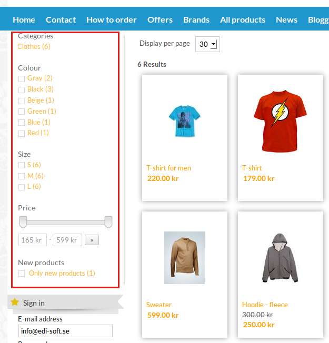
Task: Open the Display per page dropdown
Action: [x=207, y=44]
